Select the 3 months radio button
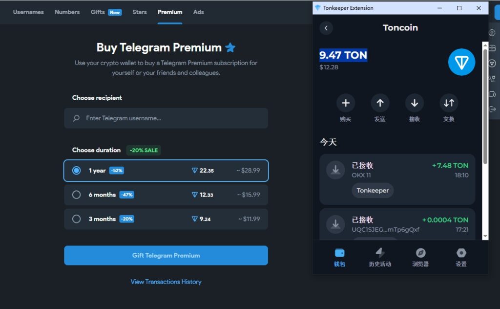 [x=76, y=219]
